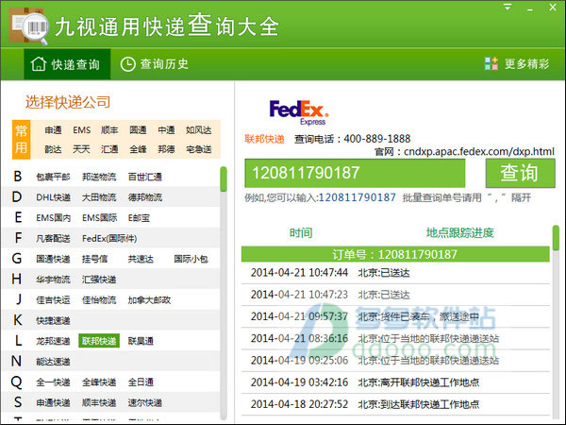This screenshot has width=566, height=425.
Task: Choose 加拿大邮政 in row J
Action: coord(149,300)
